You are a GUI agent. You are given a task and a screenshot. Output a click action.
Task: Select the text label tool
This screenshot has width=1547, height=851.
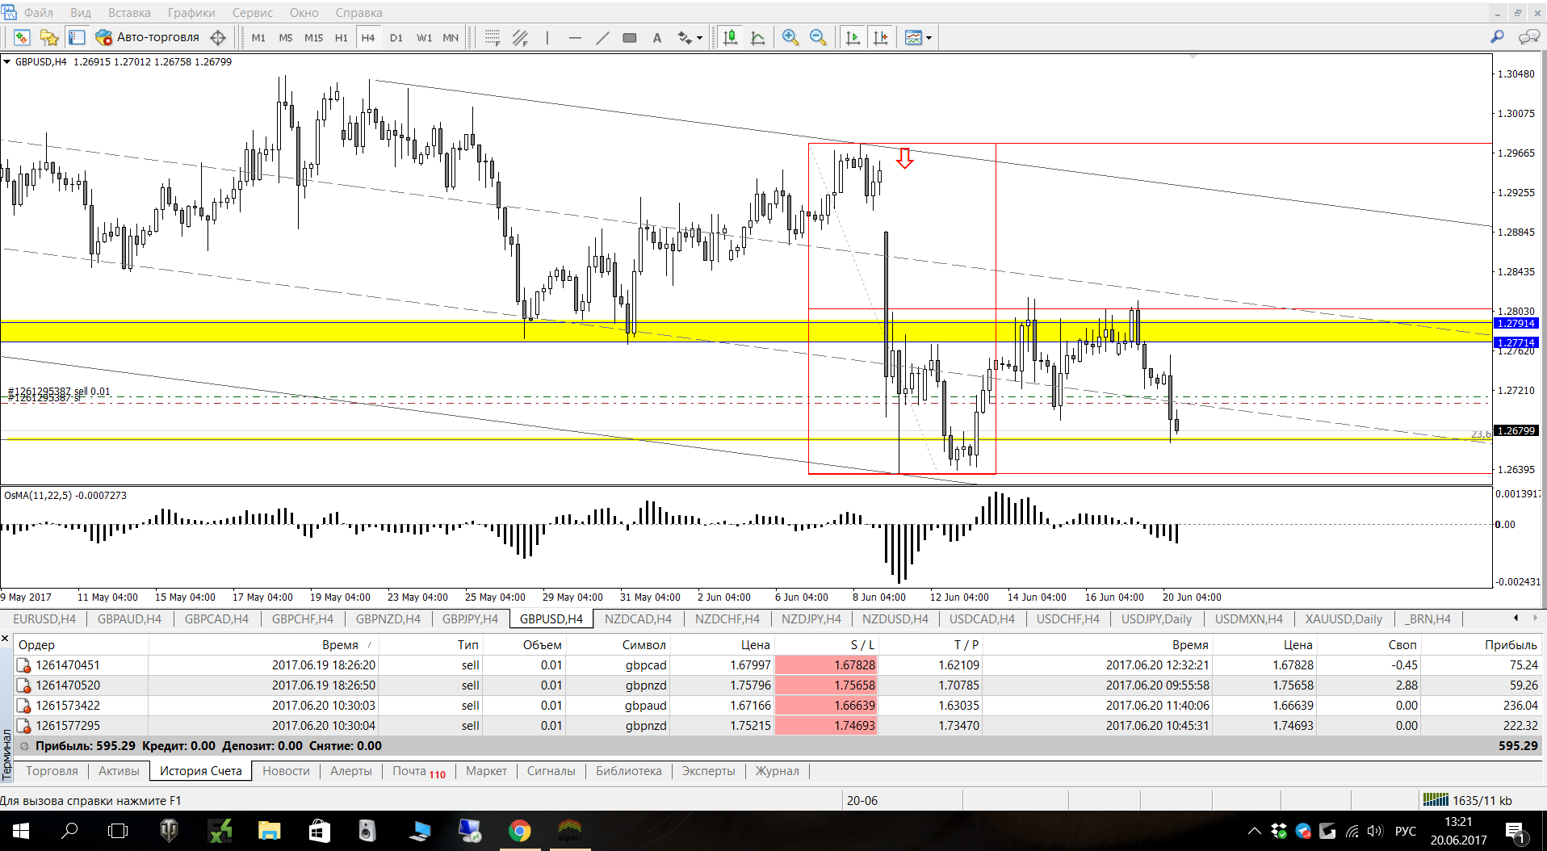coord(657,38)
